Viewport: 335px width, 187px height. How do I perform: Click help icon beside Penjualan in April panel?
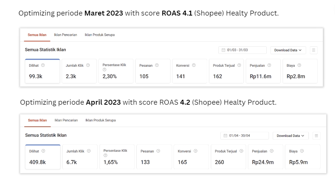(x=272, y=151)
